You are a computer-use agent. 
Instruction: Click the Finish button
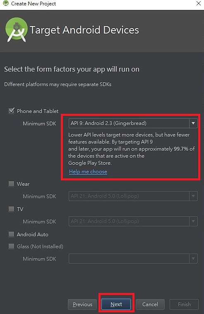pos(184,304)
